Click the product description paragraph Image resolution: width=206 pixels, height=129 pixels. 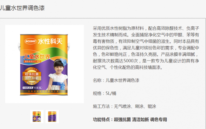(146, 48)
